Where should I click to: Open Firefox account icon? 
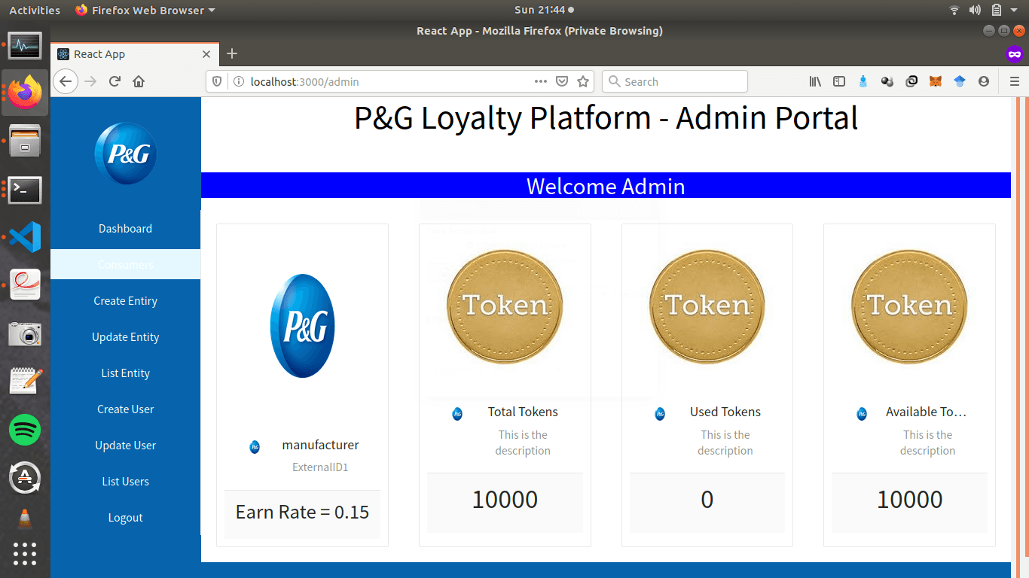point(984,81)
